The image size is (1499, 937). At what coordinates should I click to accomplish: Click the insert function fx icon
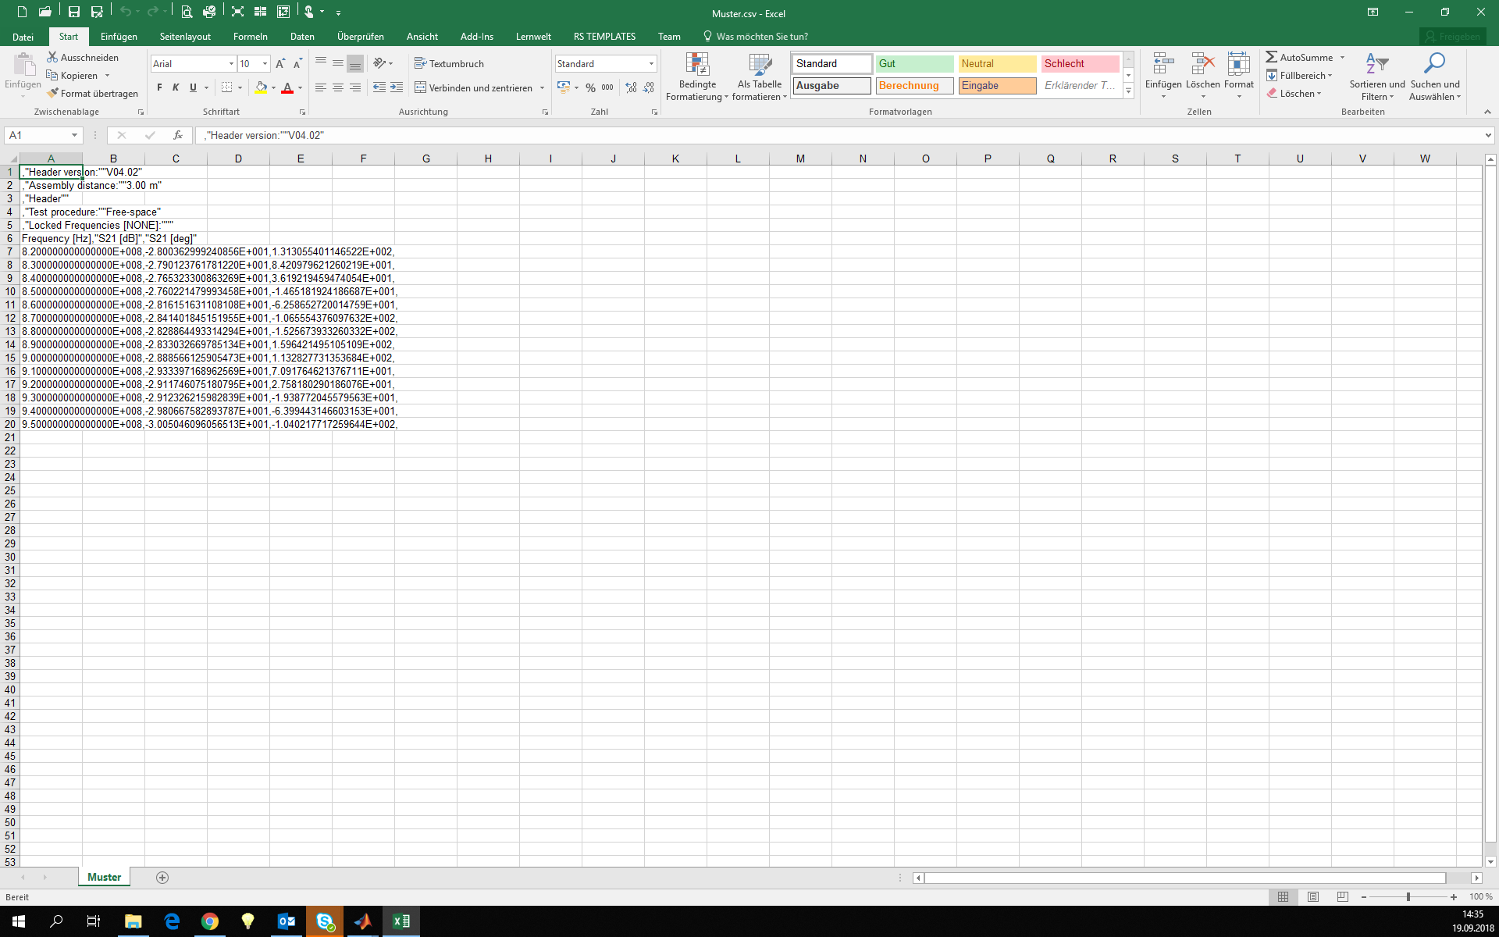pos(178,135)
